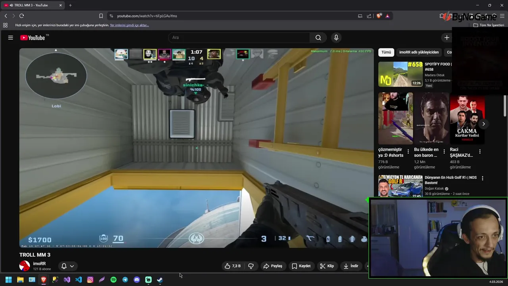Open Visual Studio Code from taskbar
The height and width of the screenshot is (286, 508).
click(79, 280)
